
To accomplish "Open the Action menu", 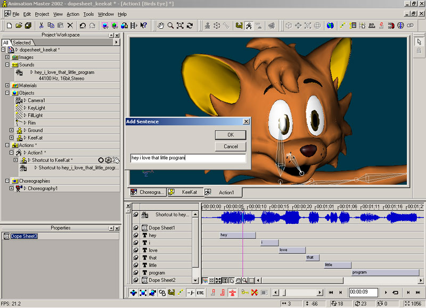I will tap(73, 14).
